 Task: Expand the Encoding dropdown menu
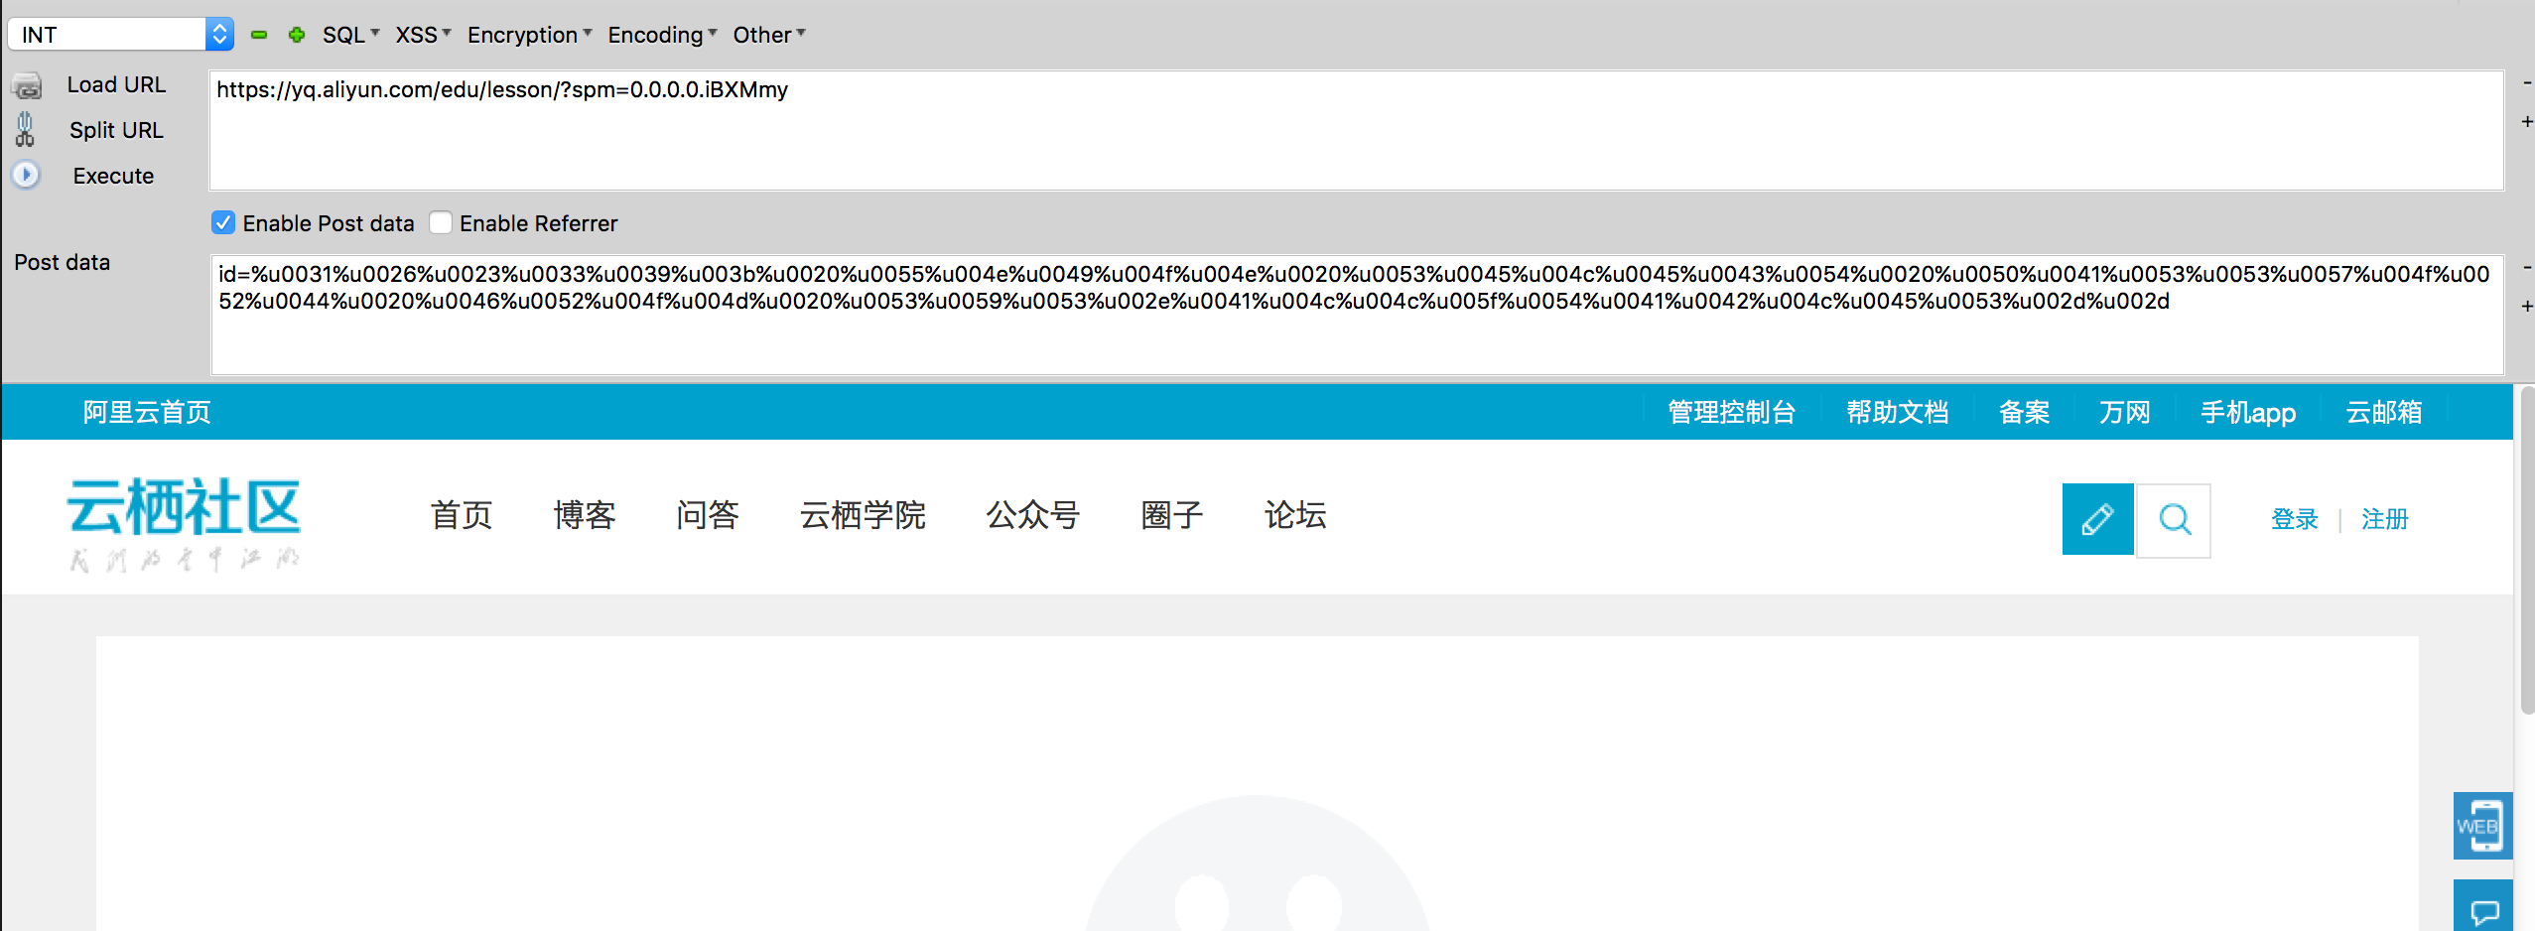(x=661, y=35)
